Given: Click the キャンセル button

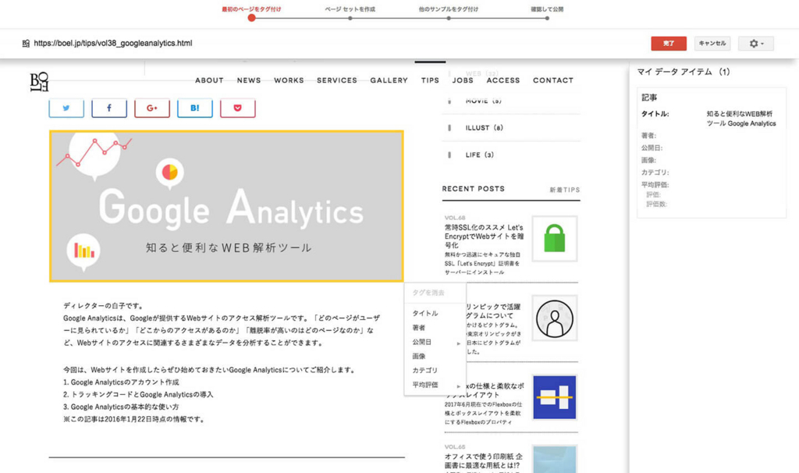Looking at the screenshot, I should point(712,44).
